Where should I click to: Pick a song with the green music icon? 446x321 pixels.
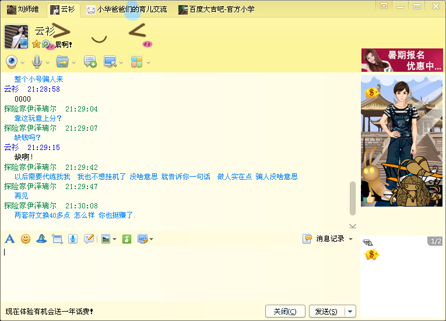point(127,239)
